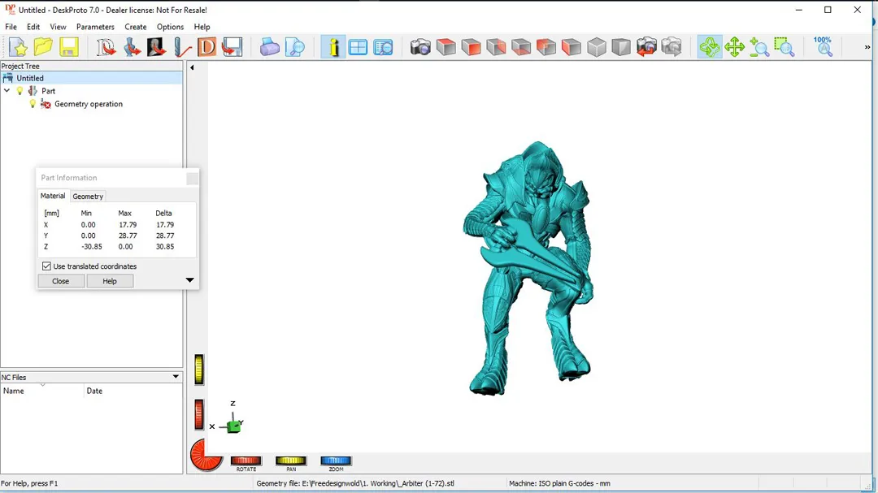Click the red circular rotation dial
Screen dimensions: 878x493
[x=206, y=454]
